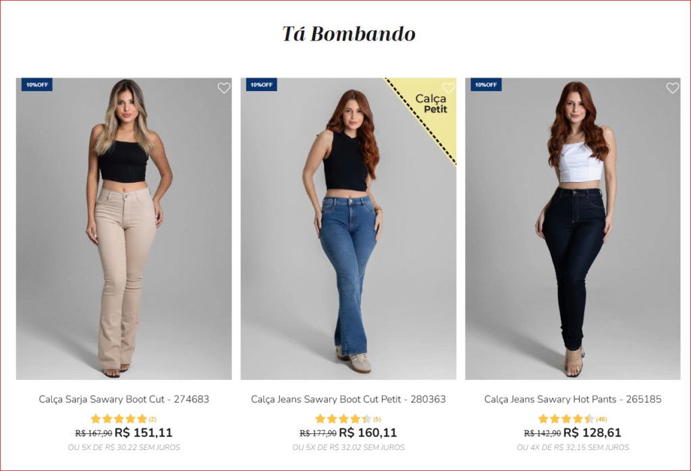Open product photo of blue Boot Cut Petit jeans

tap(348, 229)
